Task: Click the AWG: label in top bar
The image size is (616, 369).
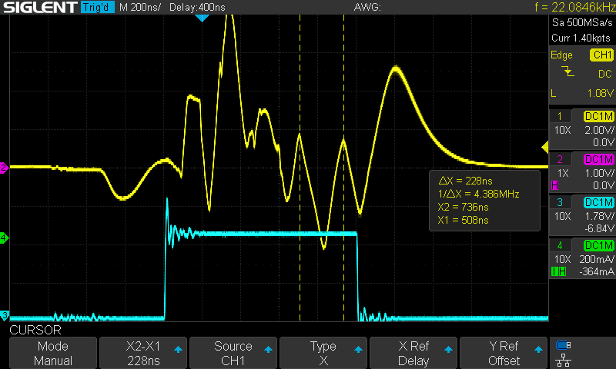Action: pyautogui.click(x=367, y=7)
